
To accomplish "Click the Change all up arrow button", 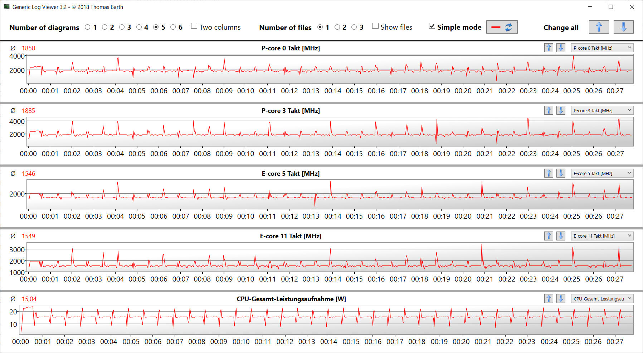I will [x=599, y=27].
